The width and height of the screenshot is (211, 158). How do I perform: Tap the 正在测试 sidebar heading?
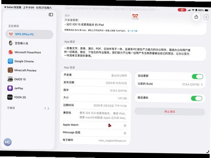coord(13,26)
